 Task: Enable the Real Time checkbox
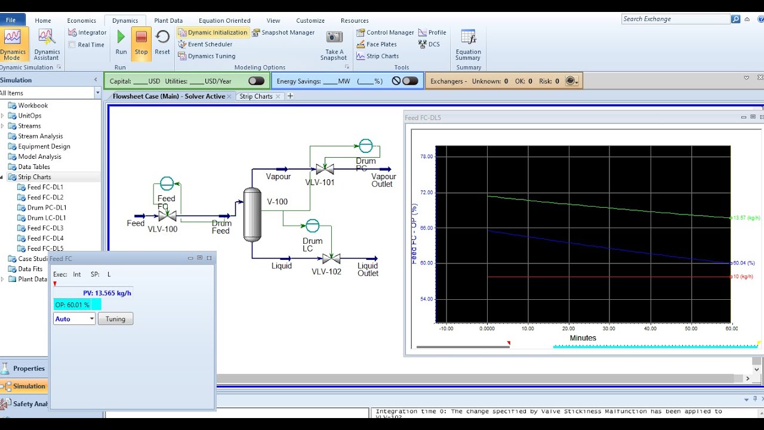click(72, 45)
